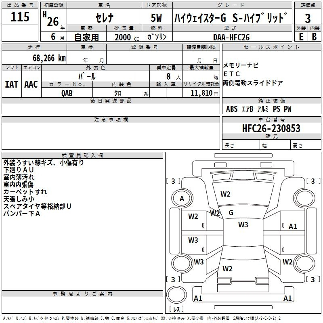Click the overall score 3
323x323 pixels.
coord(308,19)
